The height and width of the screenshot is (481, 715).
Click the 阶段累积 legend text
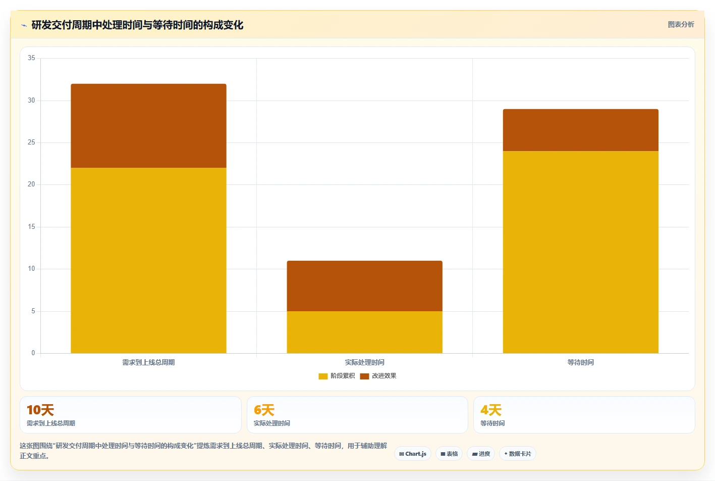click(343, 376)
